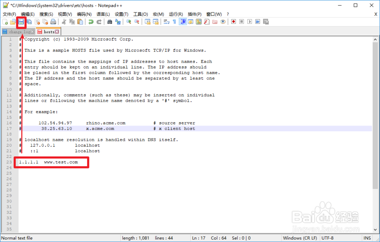Toggle synchronized vertical scrolling
The width and height of the screenshot is (380, 242).
click(147, 22)
